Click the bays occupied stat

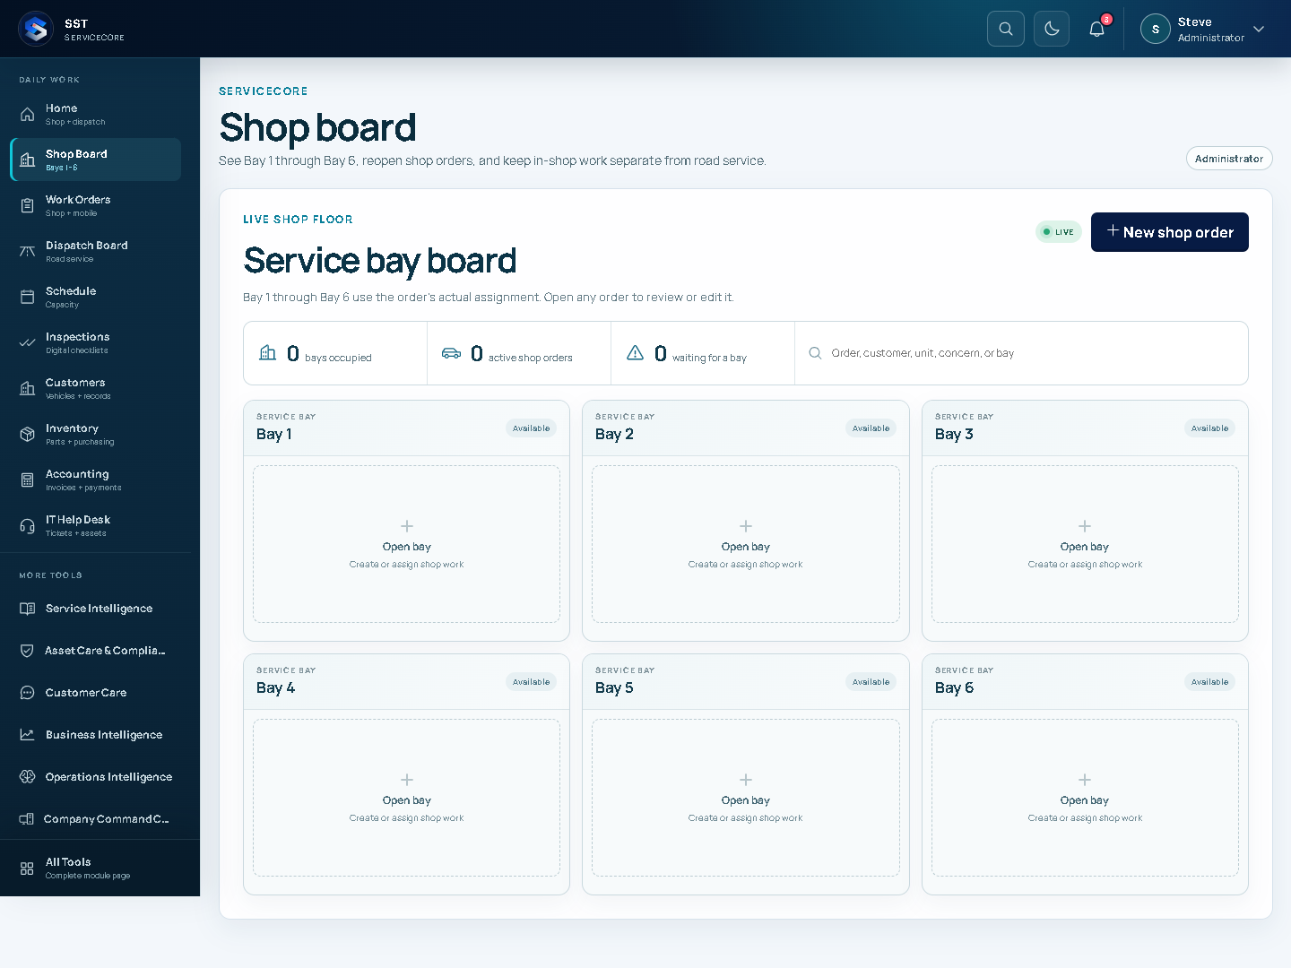(x=335, y=353)
